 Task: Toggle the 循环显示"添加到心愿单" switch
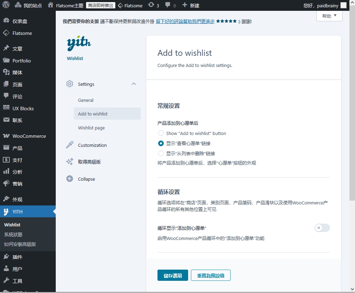pos(322,228)
